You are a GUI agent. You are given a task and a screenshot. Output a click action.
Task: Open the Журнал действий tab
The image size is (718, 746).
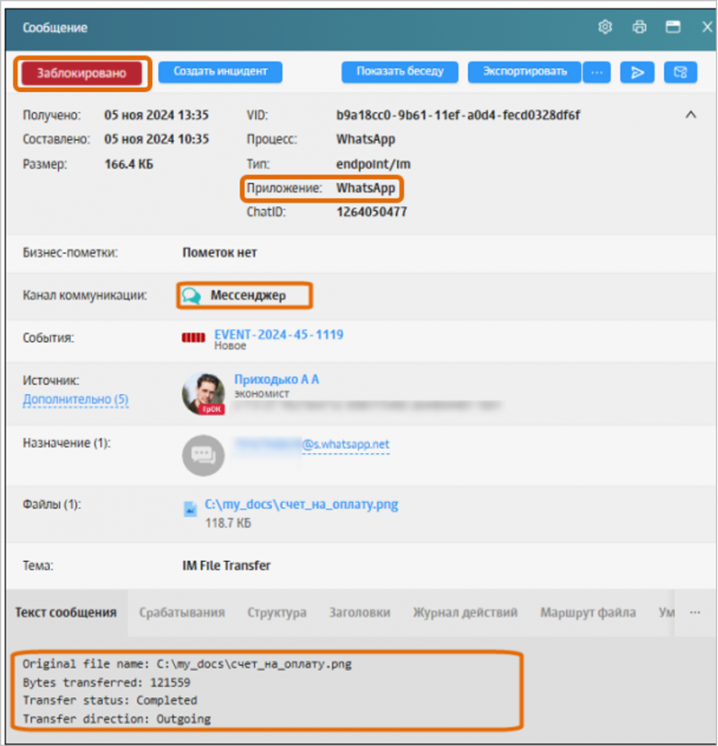click(465, 612)
